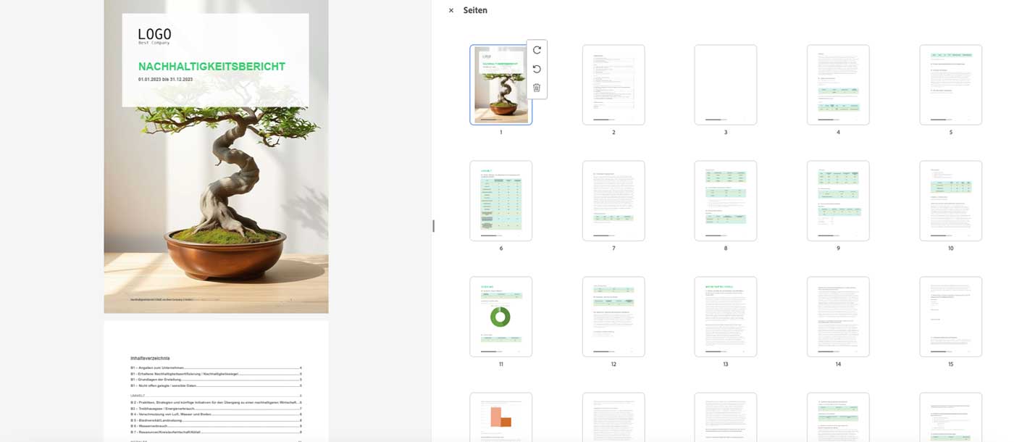
Task: Open 'B 7 - Ressourcen/Kreislaufwirtschaft/Abfall' entry
Action: (x=216, y=432)
